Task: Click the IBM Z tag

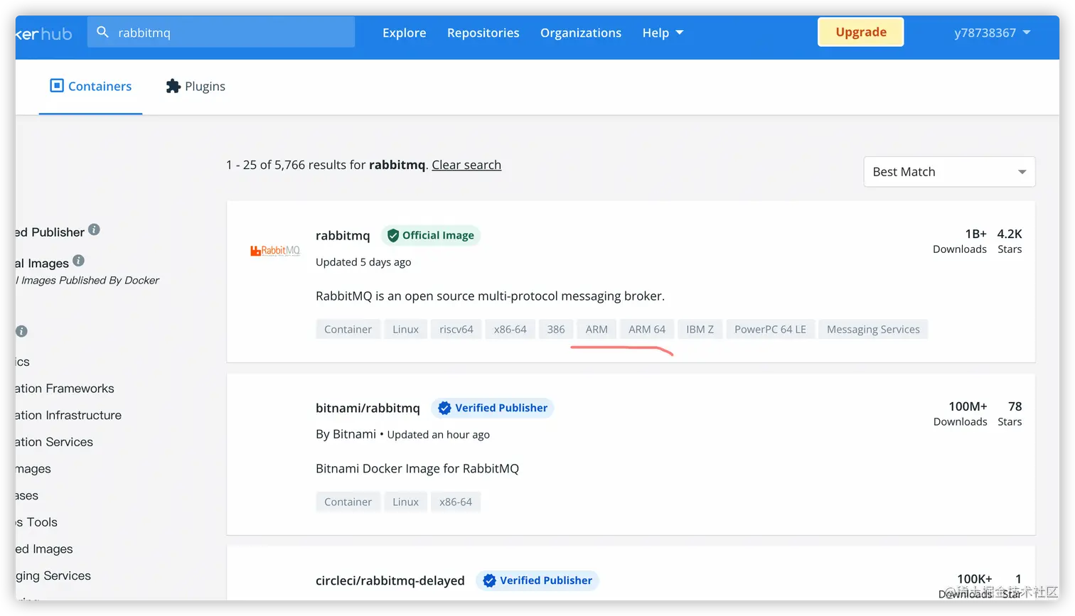Action: click(700, 329)
